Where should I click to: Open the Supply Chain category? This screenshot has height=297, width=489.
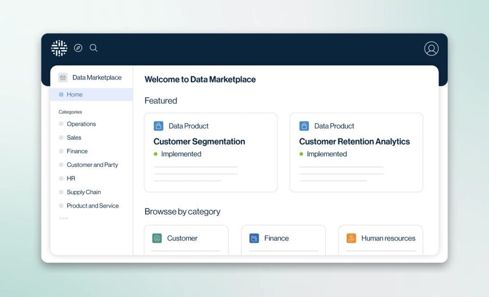pos(84,192)
